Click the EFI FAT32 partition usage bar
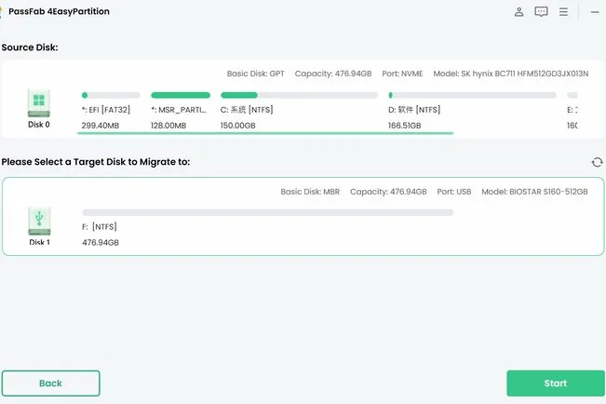 (111, 95)
